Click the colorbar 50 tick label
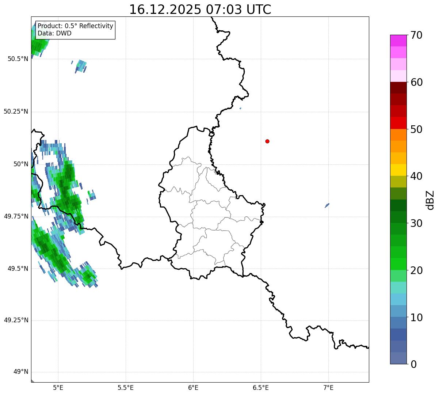This screenshot has height=395, width=439. click(x=416, y=129)
